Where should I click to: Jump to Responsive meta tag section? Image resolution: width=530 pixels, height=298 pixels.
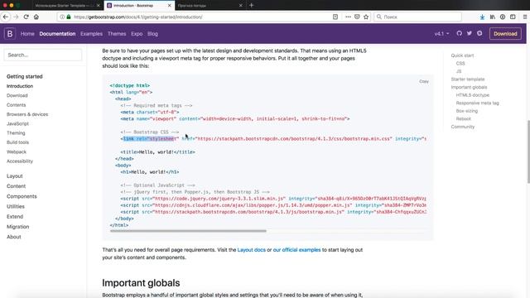[477, 103]
